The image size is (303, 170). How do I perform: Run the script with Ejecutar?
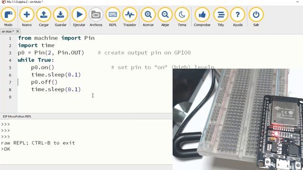pyautogui.click(x=79, y=17)
